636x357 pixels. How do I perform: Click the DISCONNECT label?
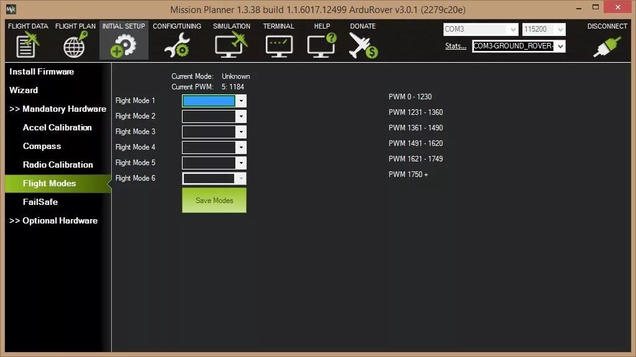(x=607, y=26)
